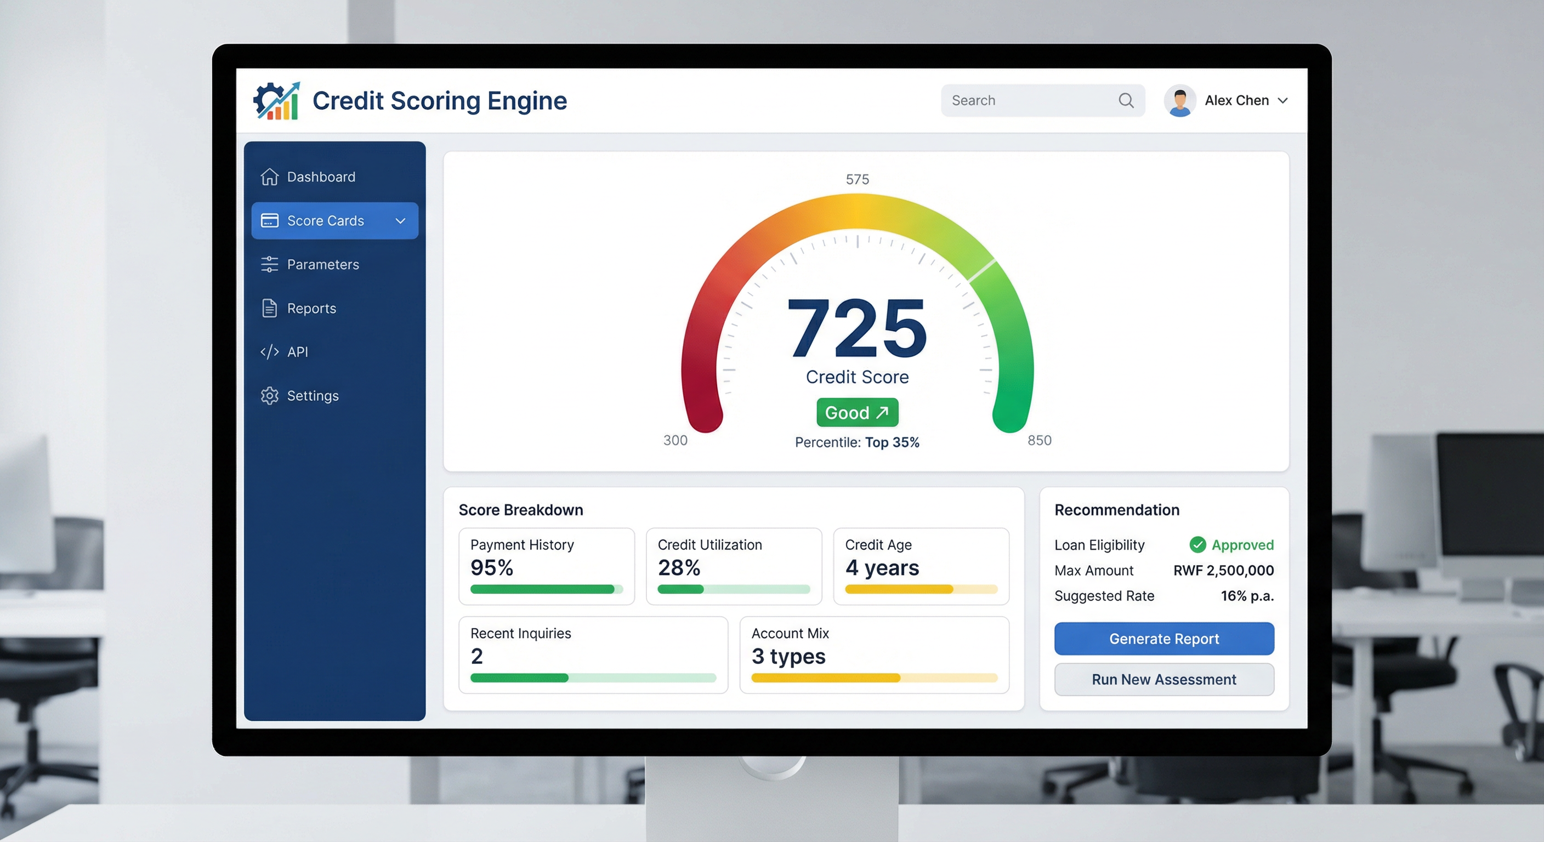Click Alex Chen's avatar picture
The width and height of the screenshot is (1544, 842).
(x=1179, y=101)
